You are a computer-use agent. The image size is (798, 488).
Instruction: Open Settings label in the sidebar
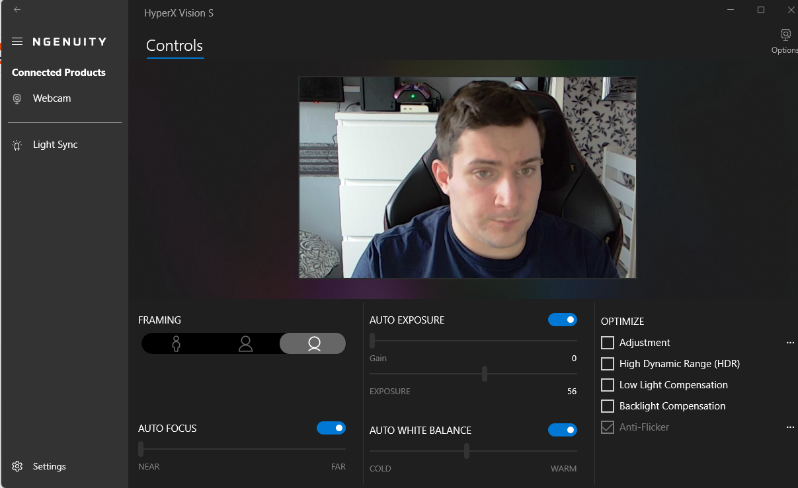[x=50, y=466]
